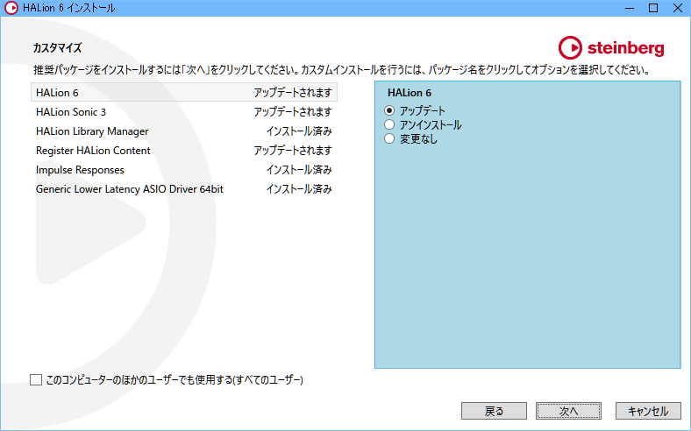Viewport: 691px width, 431px height.
Task: Click the 次へ button
Action: (568, 411)
